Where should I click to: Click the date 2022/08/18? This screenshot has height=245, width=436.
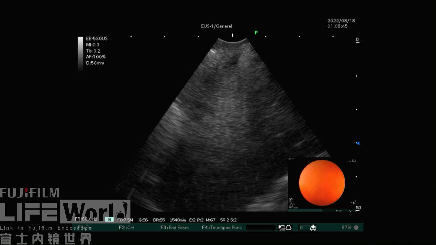click(x=341, y=21)
